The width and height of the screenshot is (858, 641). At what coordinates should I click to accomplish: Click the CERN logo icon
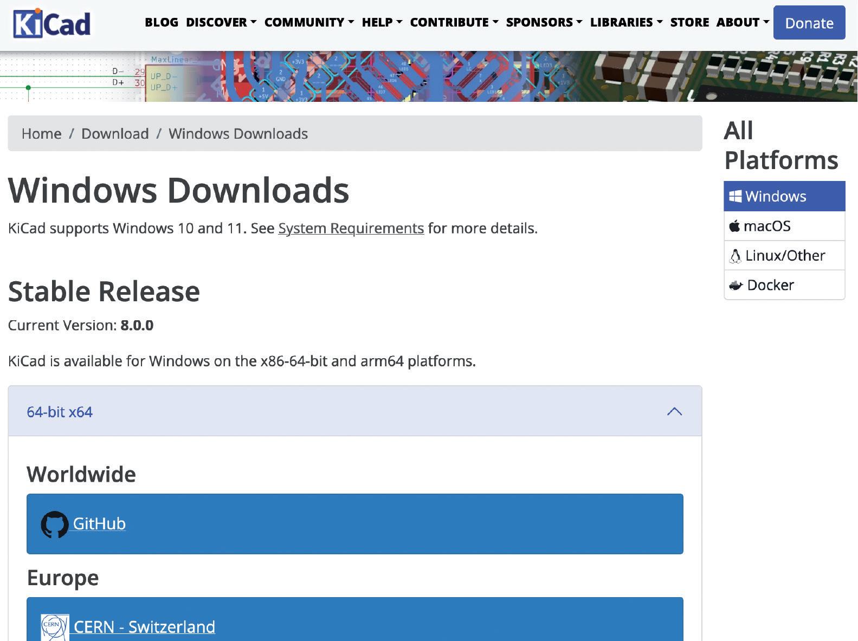click(x=55, y=627)
